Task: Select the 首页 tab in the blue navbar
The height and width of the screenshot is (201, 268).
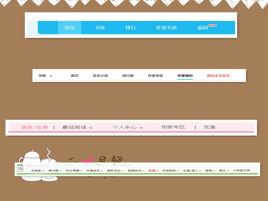Action: click(x=69, y=27)
